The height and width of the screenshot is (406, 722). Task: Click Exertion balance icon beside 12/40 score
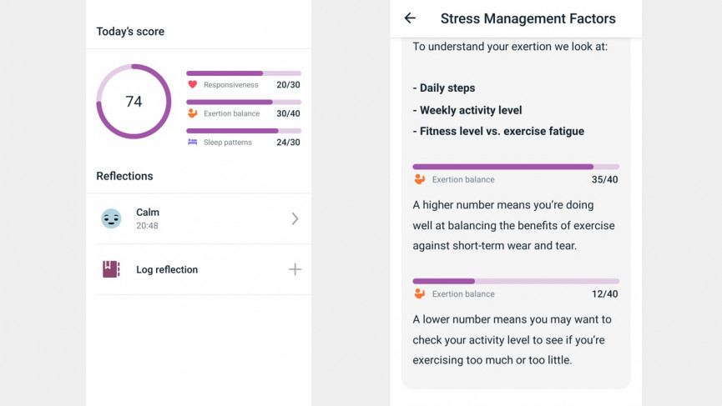[x=419, y=293]
